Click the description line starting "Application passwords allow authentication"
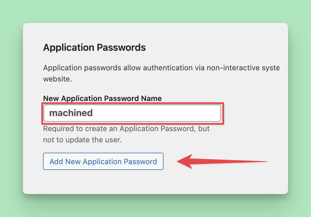 pos(161,68)
